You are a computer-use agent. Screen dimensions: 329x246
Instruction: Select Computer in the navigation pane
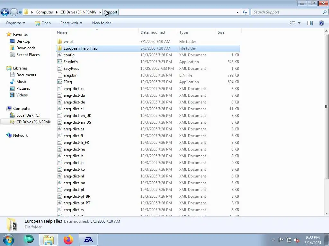(22, 109)
